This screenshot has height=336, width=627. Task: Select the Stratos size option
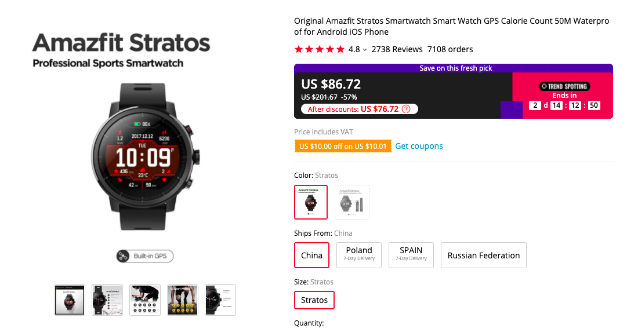pos(314,300)
